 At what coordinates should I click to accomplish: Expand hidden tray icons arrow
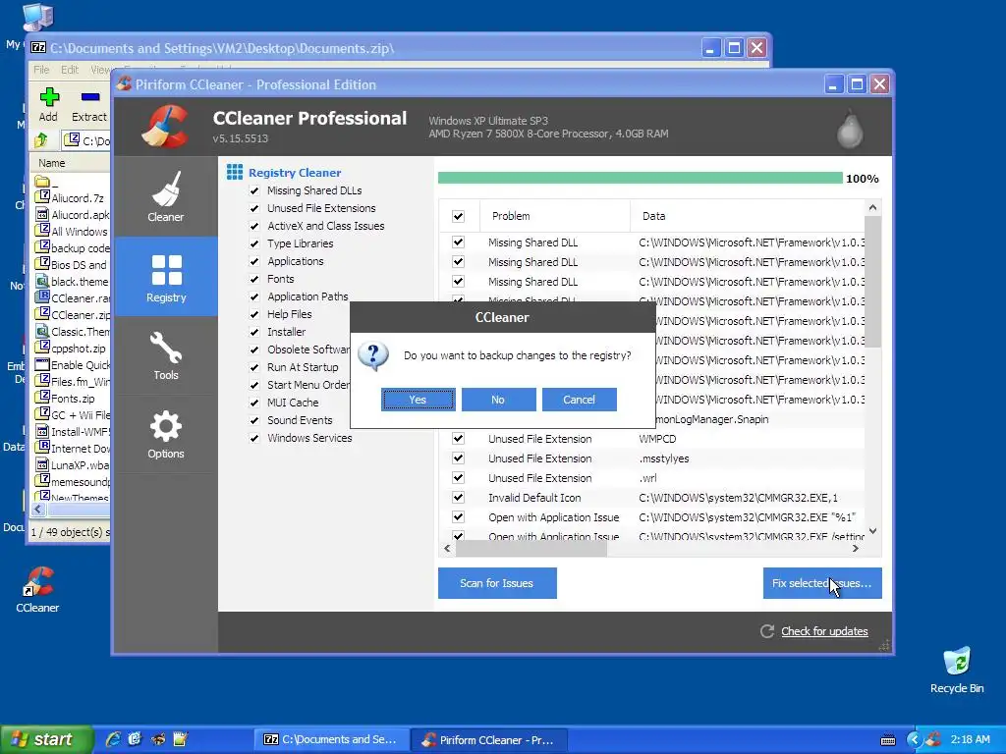click(x=914, y=739)
